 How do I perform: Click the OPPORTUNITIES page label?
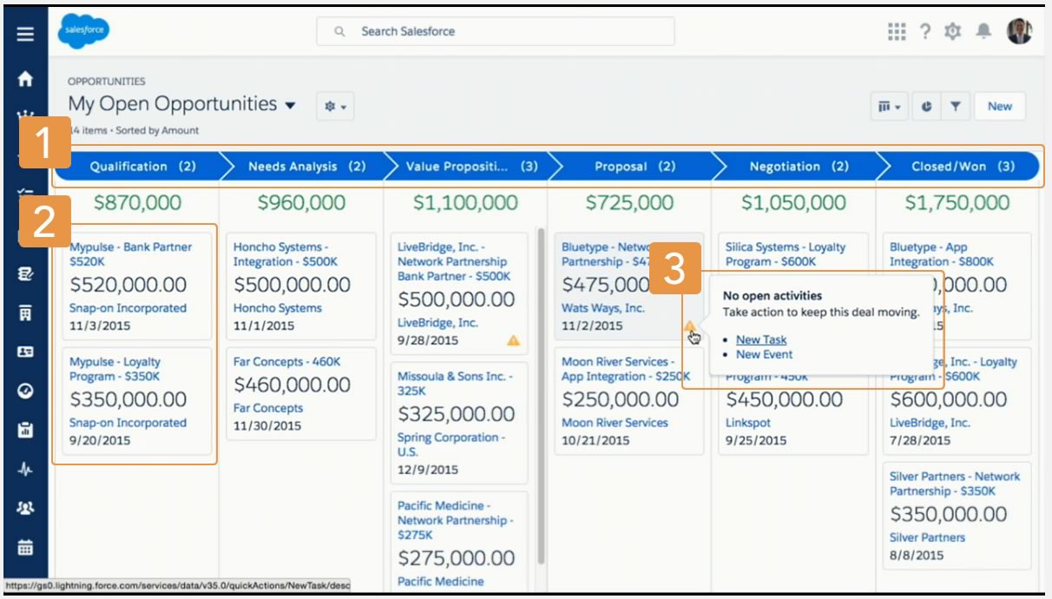[x=107, y=82]
